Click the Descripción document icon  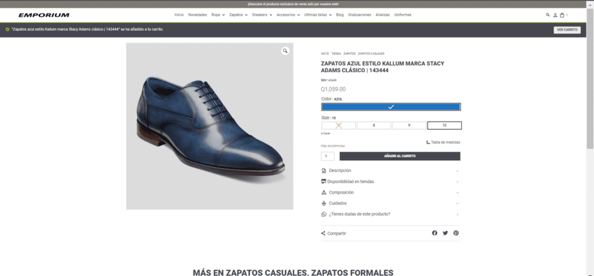324,171
